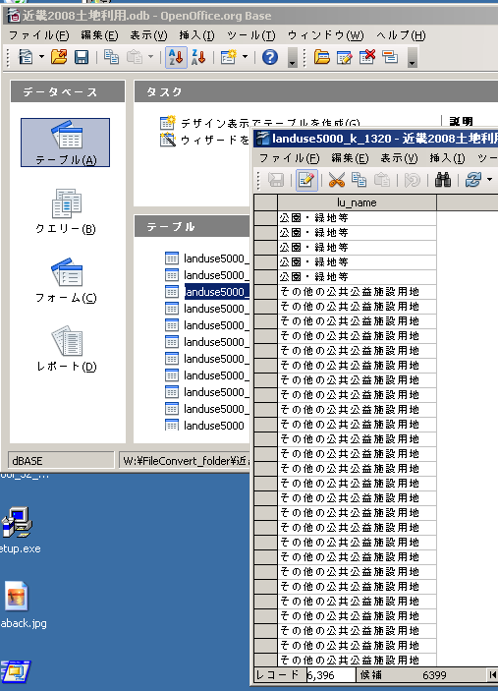Select Reports (レポート) in Database pane
The width and height of the screenshot is (498, 691).
coord(66,349)
